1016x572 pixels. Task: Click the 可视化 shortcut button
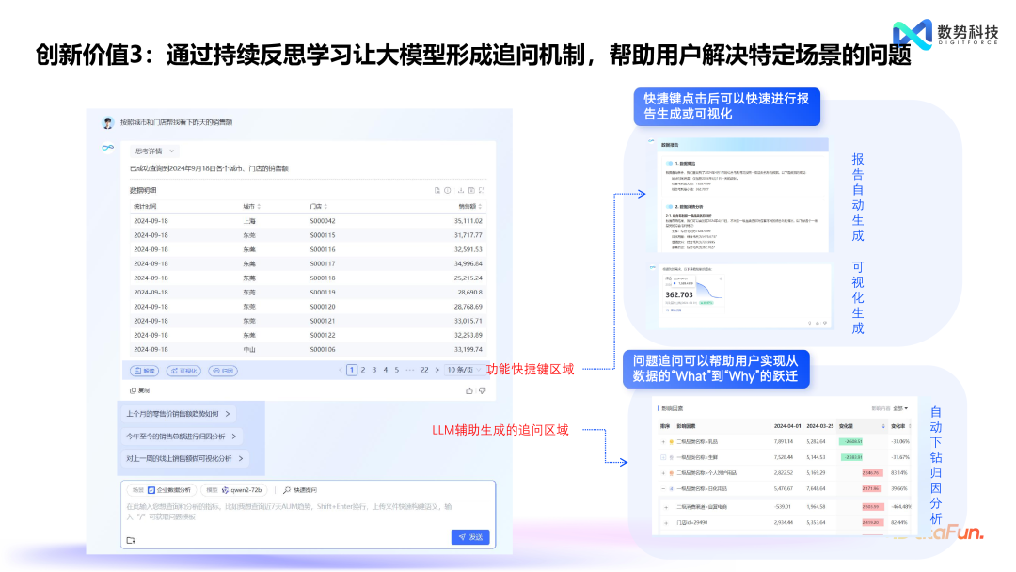pyautogui.click(x=183, y=371)
